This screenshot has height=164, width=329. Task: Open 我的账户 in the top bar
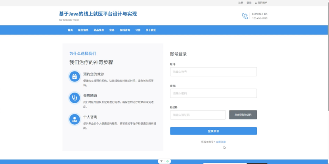pyautogui.click(x=262, y=3)
